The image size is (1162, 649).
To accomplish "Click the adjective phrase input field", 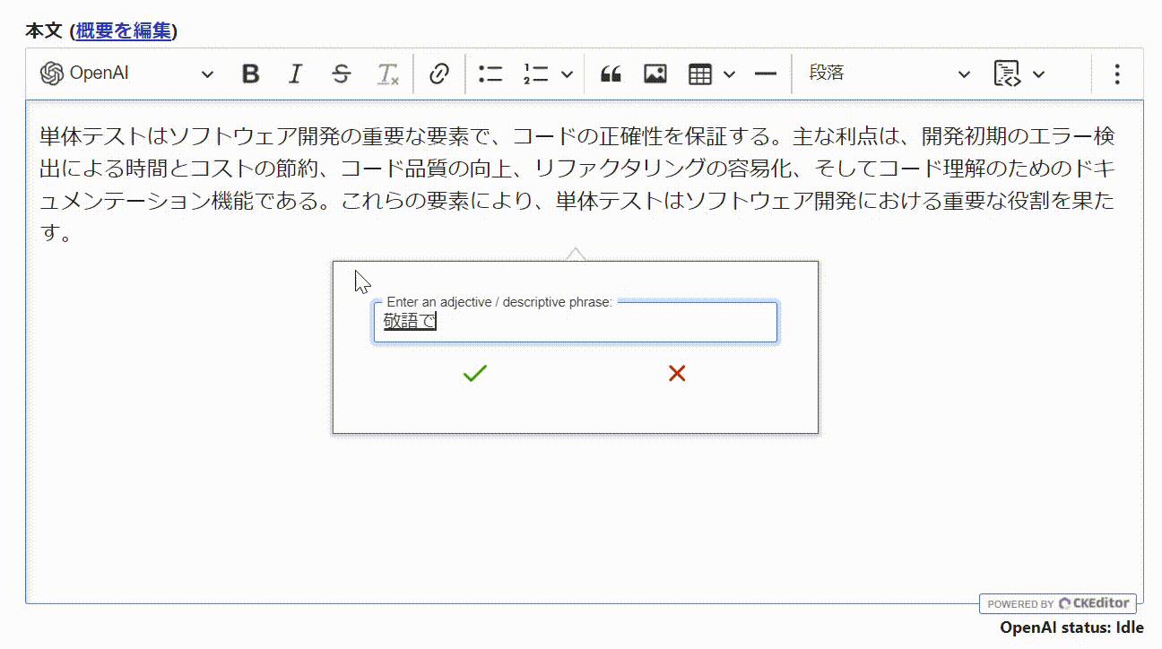I will pos(575,321).
